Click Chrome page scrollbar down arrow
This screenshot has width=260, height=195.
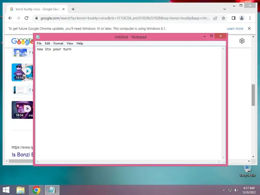tap(253, 156)
